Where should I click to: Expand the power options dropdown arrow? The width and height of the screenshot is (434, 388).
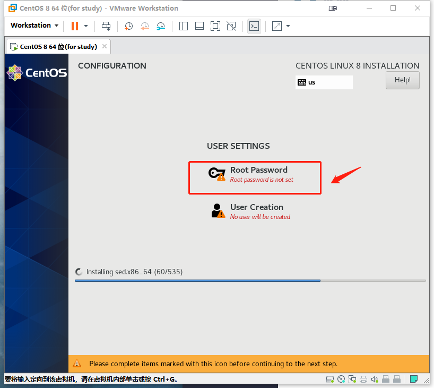pyautogui.click(x=86, y=26)
